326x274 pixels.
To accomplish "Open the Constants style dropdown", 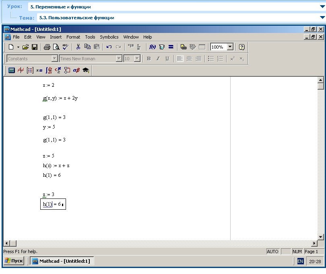I will [x=54, y=59].
